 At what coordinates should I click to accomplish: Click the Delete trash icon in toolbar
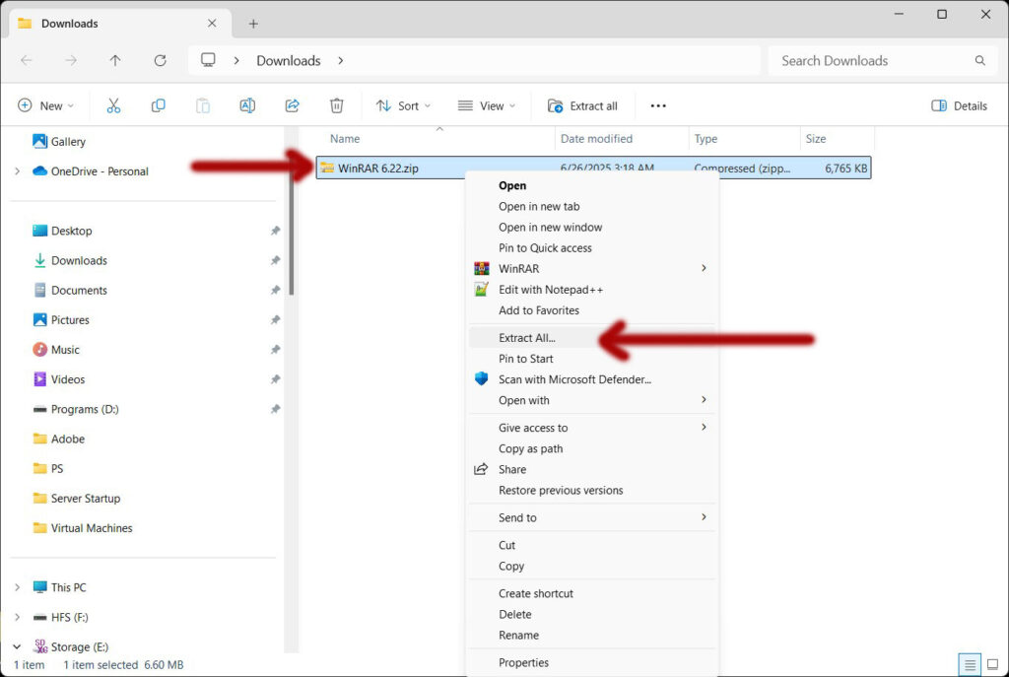coord(337,105)
